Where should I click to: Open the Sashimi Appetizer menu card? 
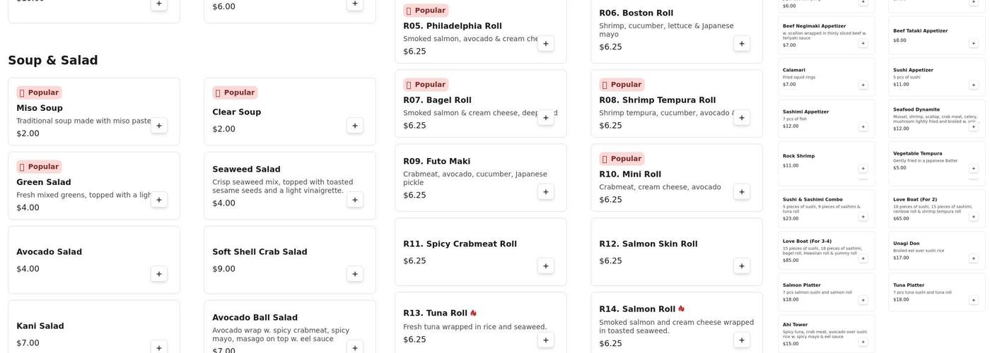tap(820, 118)
